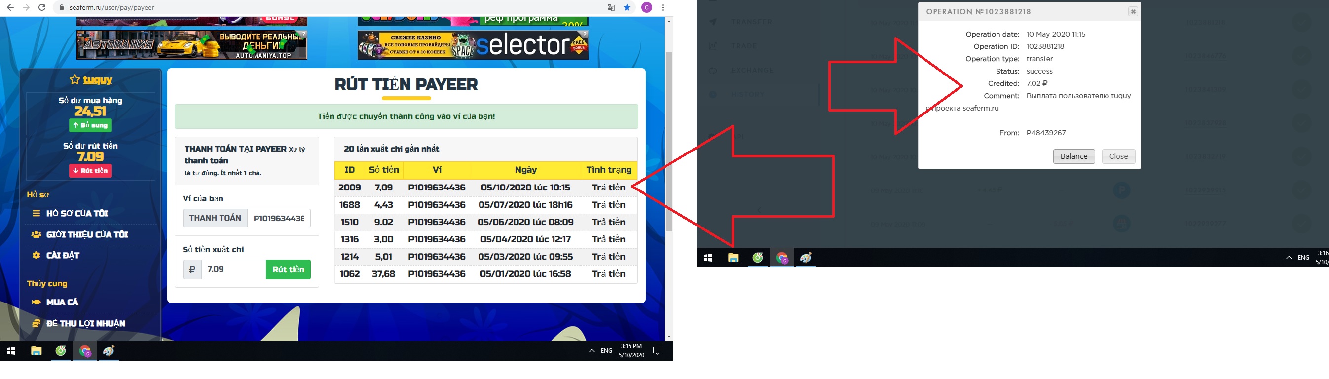Screen dimensions: 1329x379
Task: Click date 05/04/2020 lúc 12:17
Action: point(526,239)
